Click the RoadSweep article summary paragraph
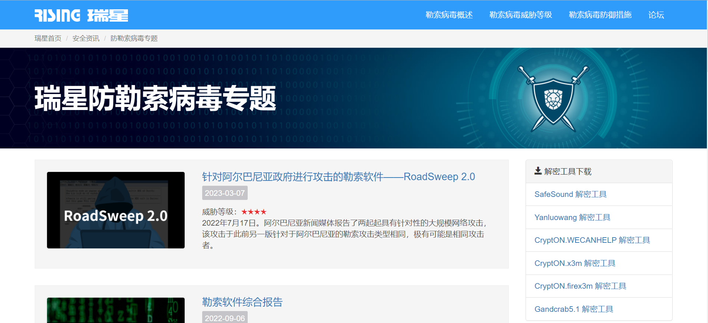This screenshot has width=708, height=323. (x=345, y=234)
